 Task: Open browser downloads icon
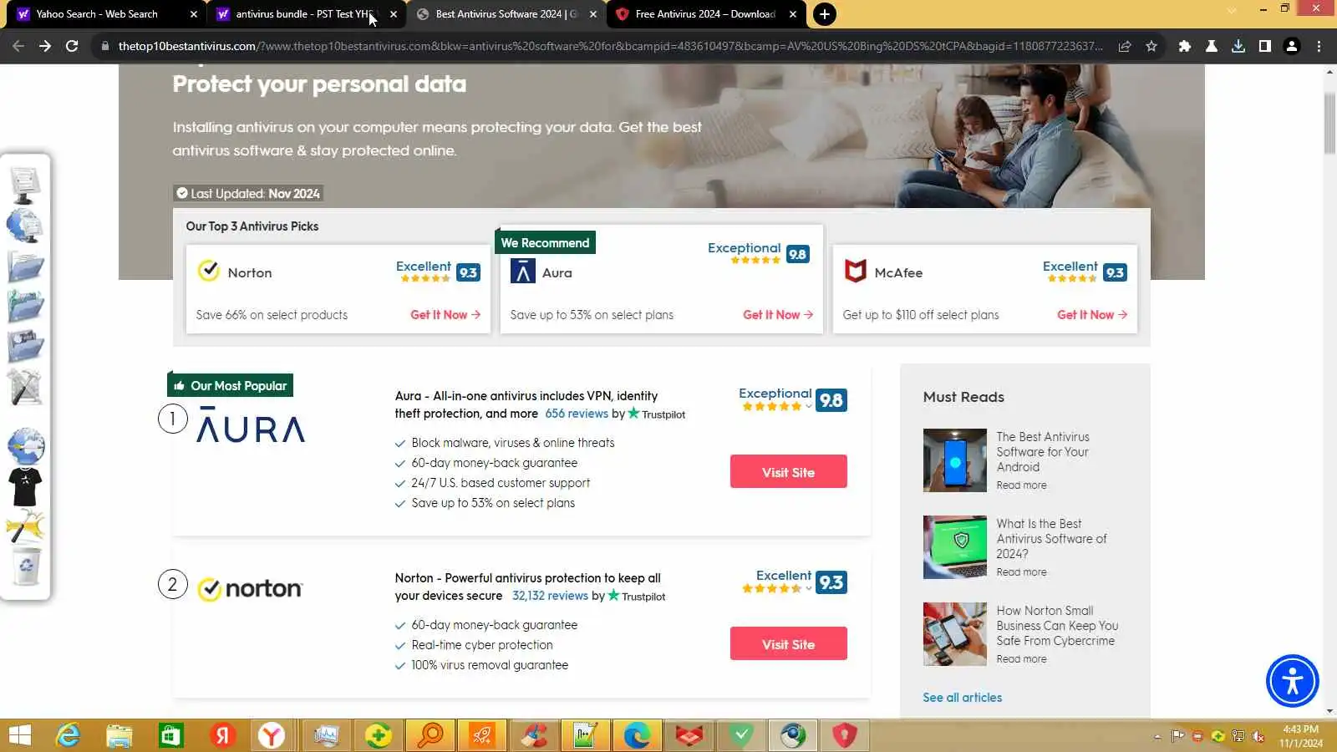1238,46
